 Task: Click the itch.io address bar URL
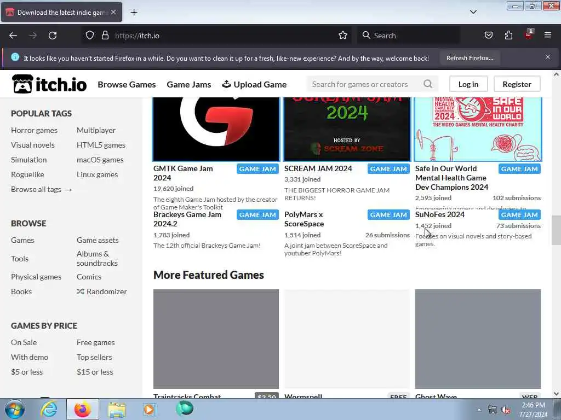tap(137, 36)
